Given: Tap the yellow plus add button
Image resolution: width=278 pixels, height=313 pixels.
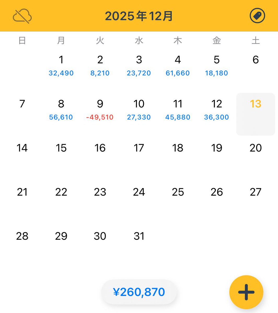Looking at the screenshot, I should coord(246,292).
